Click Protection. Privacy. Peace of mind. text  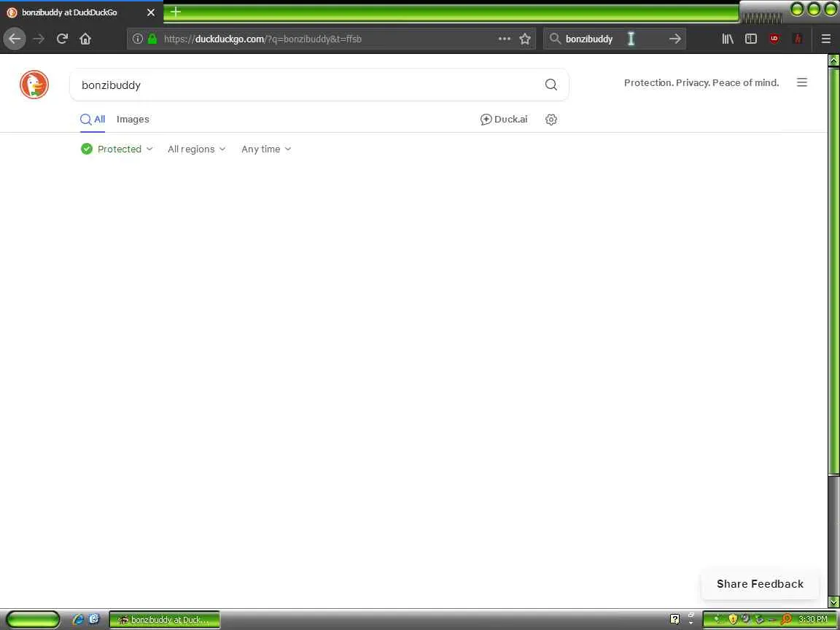click(x=701, y=82)
